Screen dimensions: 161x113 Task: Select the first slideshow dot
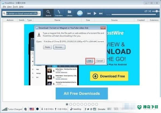click(67, 104)
